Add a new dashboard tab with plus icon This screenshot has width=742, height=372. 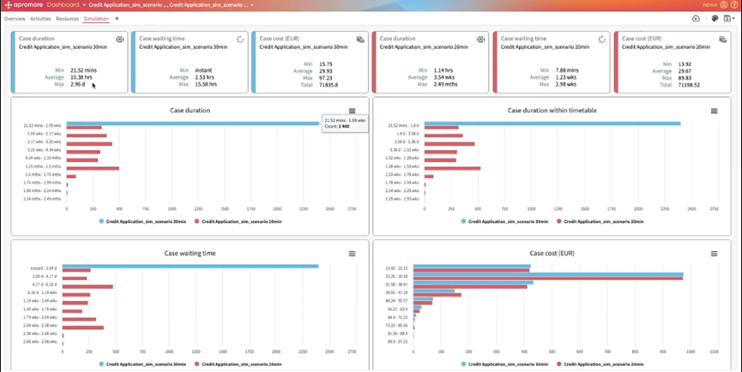coord(117,19)
